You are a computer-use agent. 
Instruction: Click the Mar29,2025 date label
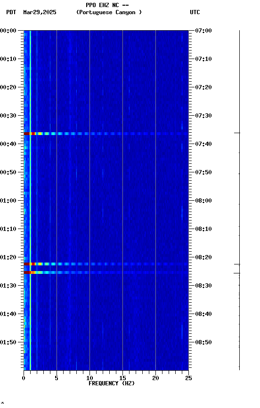click(40, 12)
